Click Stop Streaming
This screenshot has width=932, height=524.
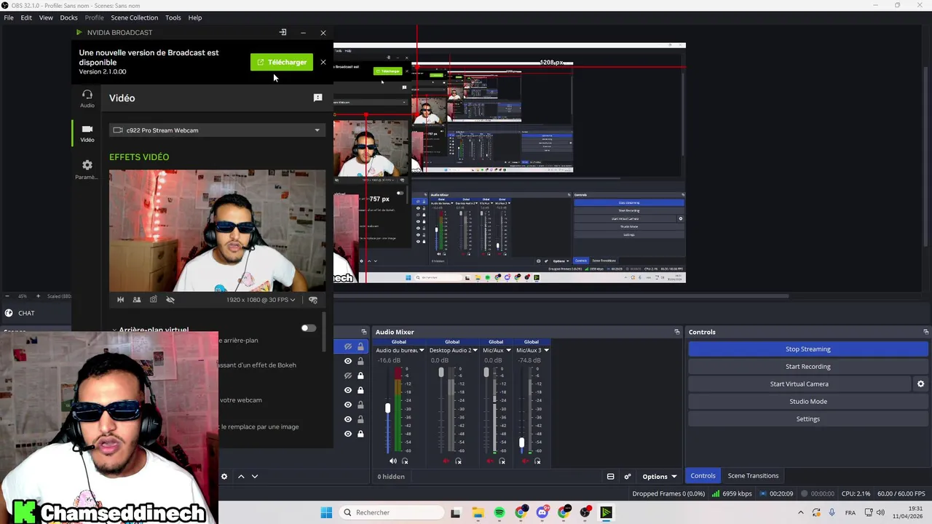pos(807,349)
